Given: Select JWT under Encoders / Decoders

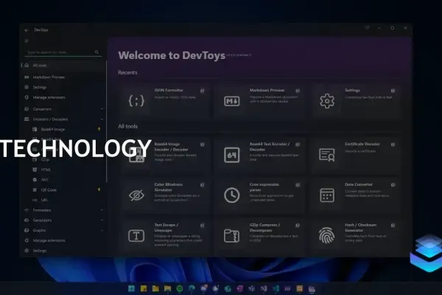Looking at the screenshot, I should 63,180.
